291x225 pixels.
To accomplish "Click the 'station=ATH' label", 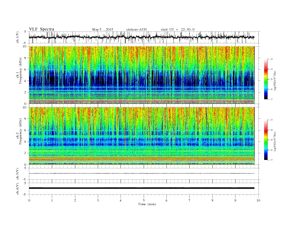I will tap(136, 29).
